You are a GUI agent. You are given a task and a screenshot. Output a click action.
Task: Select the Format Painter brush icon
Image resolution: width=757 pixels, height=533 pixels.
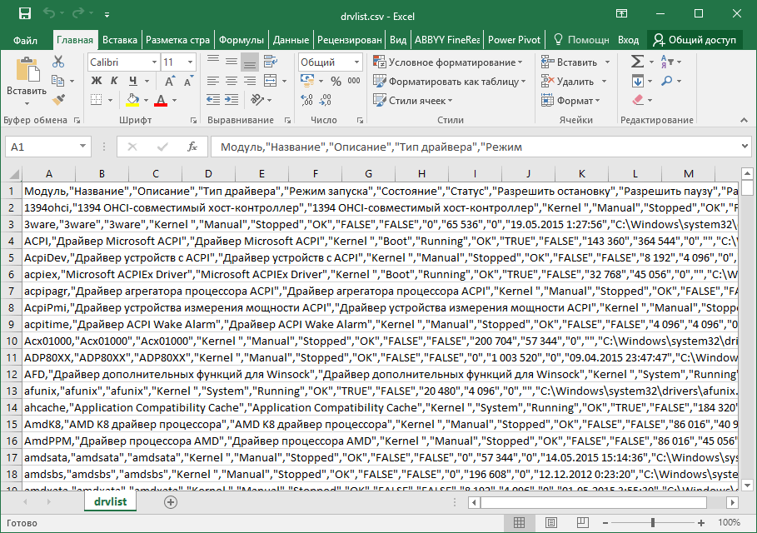pos(58,100)
